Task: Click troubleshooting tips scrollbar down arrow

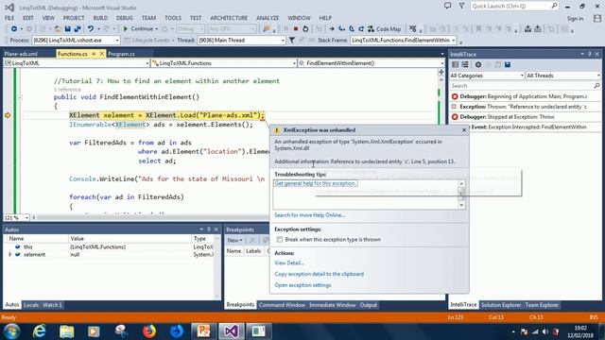Action: pos(461,205)
